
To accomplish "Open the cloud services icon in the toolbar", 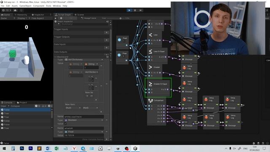I will click(x=15, y=10).
